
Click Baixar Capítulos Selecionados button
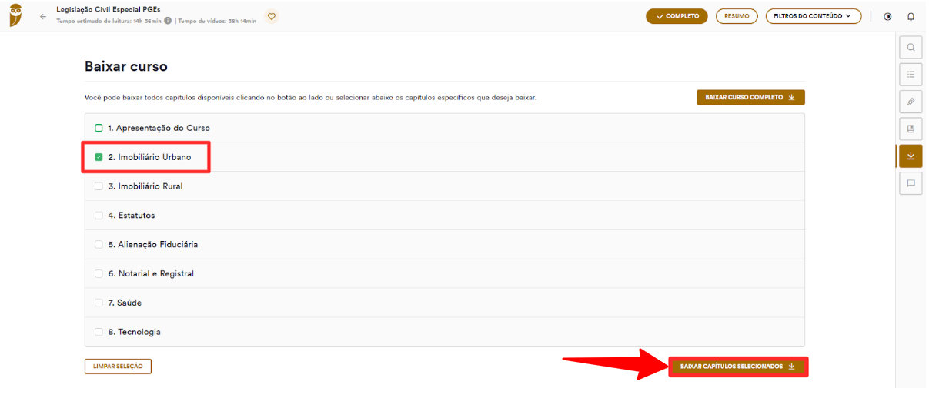tap(738, 367)
